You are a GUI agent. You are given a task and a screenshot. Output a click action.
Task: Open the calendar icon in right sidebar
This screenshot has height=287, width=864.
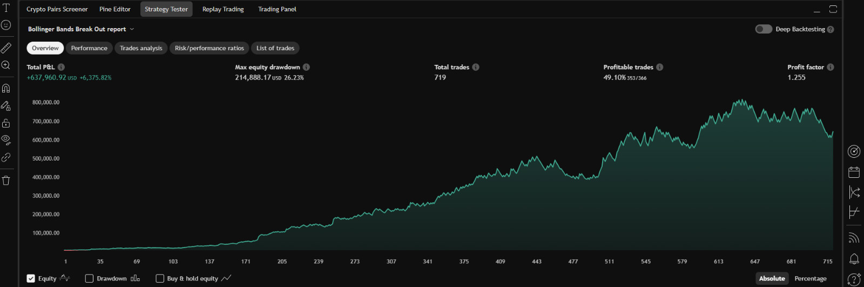coord(854,172)
